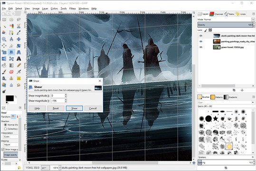Click Help in the Shear dialog
This screenshot has width=256, height=171.
pyautogui.click(x=37, y=108)
